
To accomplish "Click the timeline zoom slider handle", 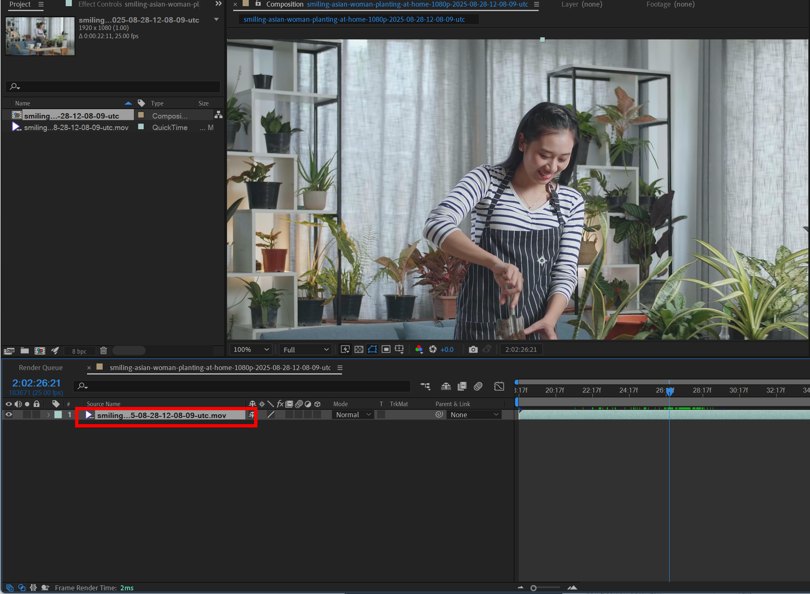I will (x=533, y=588).
